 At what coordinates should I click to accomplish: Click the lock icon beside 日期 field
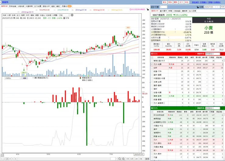click(x=198, y=7)
